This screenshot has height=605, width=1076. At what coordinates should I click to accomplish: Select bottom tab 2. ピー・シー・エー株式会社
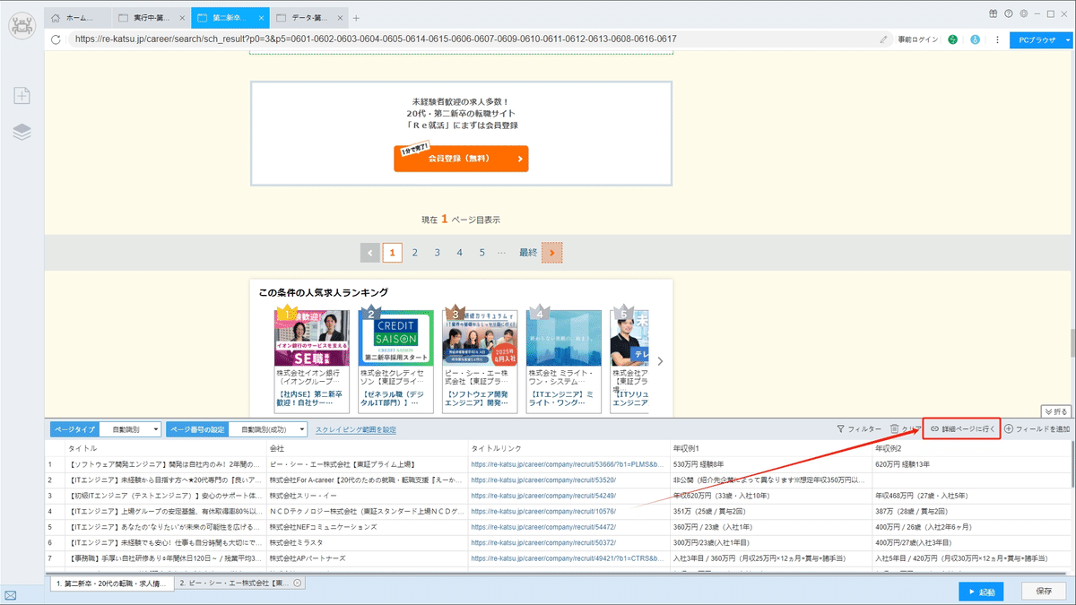pyautogui.click(x=239, y=583)
